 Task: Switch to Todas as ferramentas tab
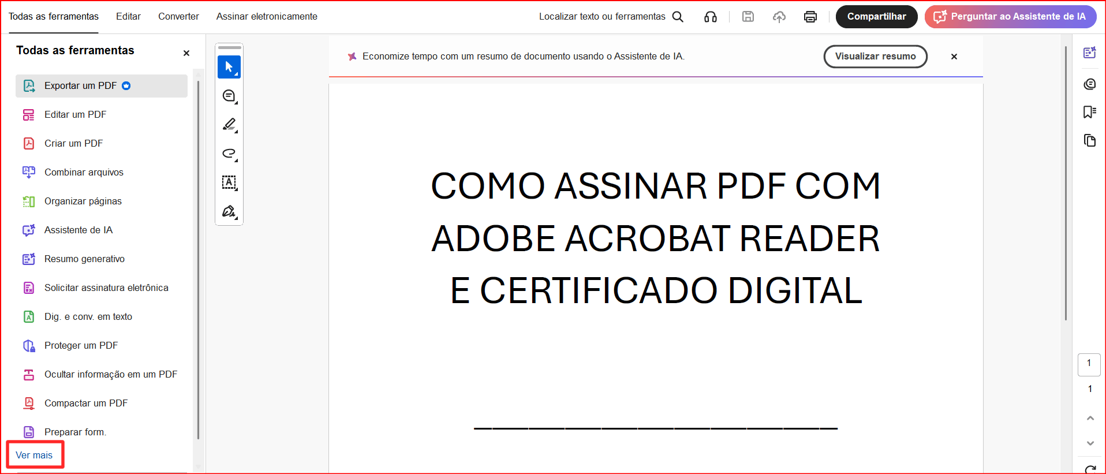pyautogui.click(x=54, y=17)
